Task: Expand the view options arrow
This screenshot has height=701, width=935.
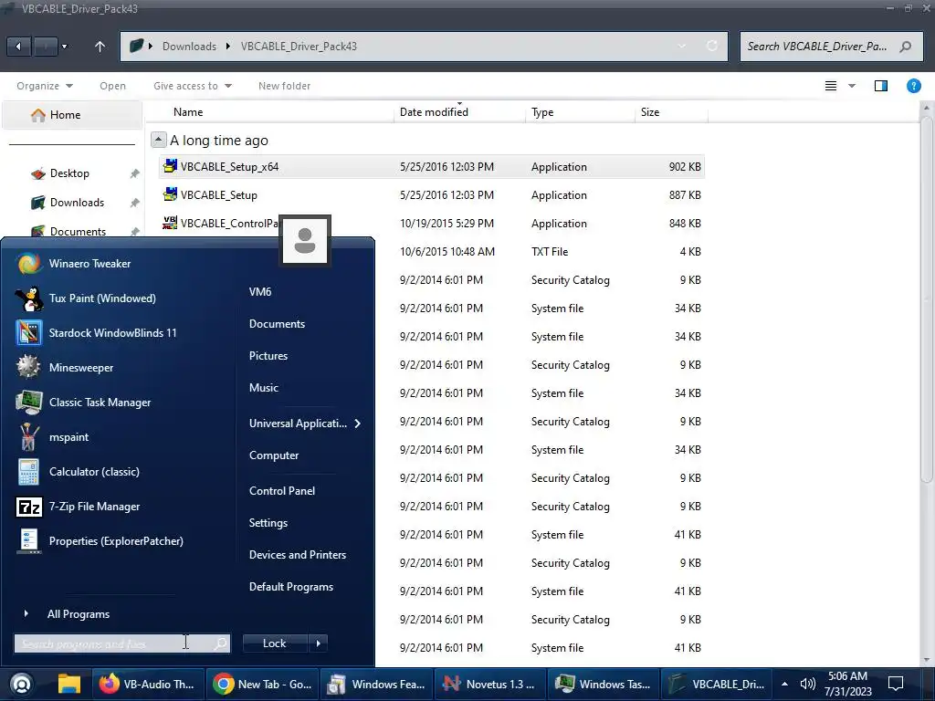Action: [852, 86]
